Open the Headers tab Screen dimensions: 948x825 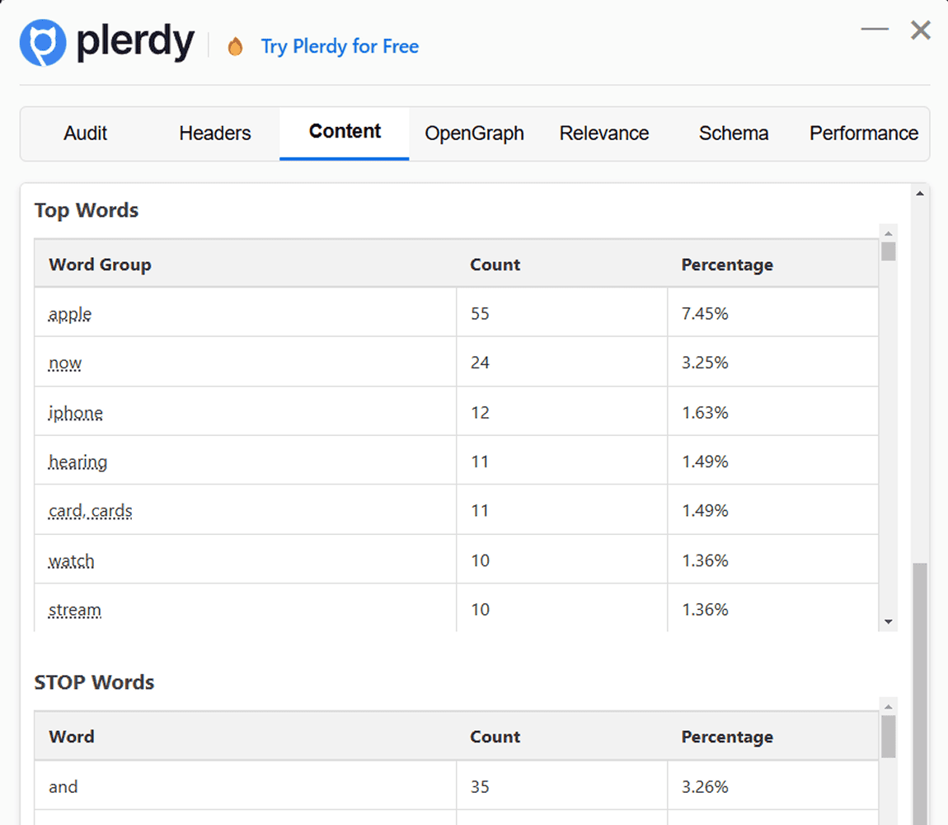click(215, 134)
